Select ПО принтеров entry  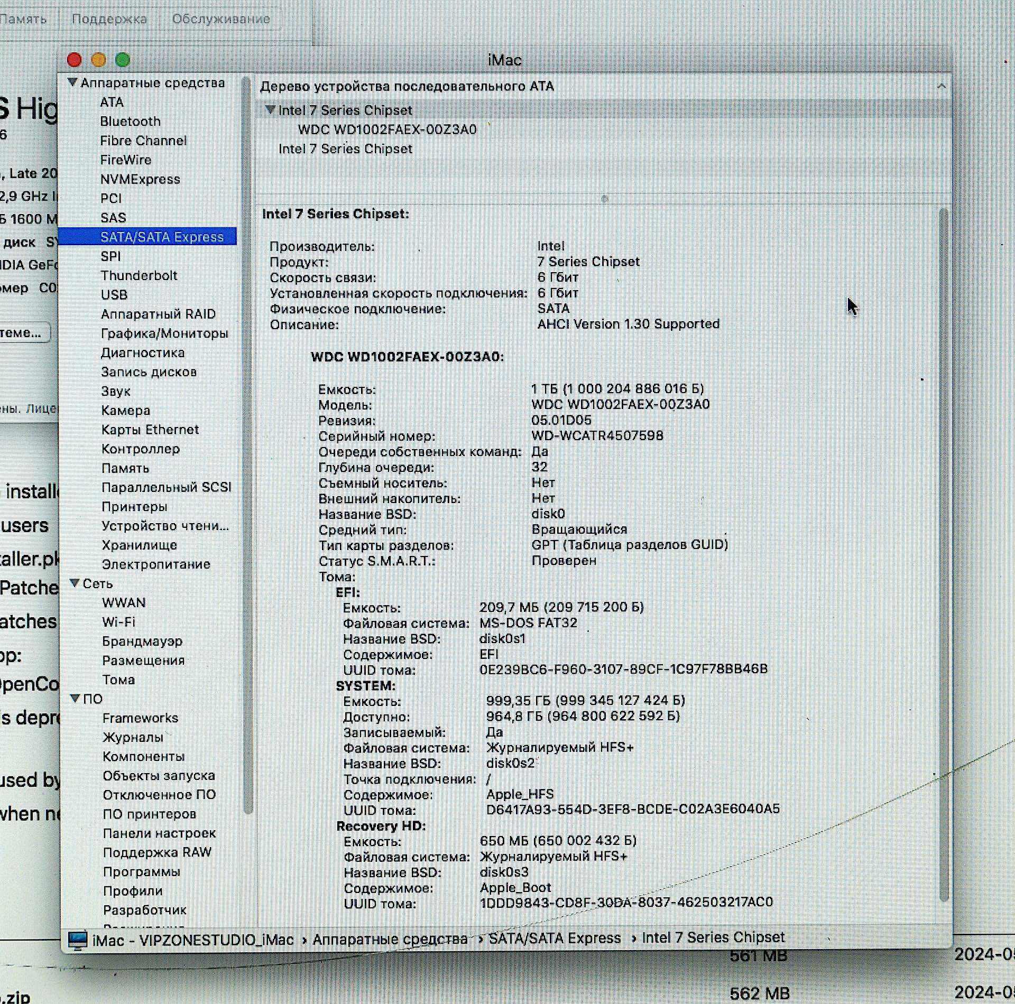(149, 814)
